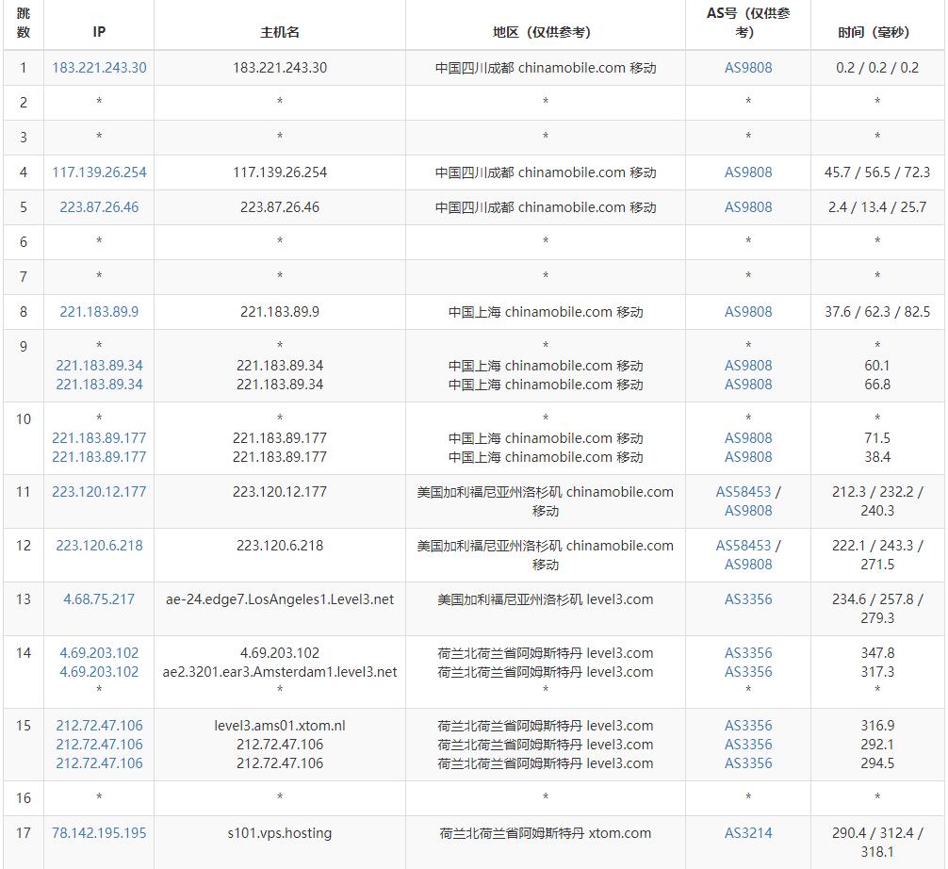948x869 pixels.
Task: Open IP link 183.221.243.30
Action: [x=99, y=68]
